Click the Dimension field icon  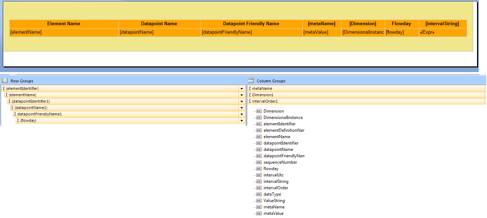pos(259,111)
